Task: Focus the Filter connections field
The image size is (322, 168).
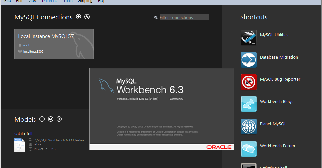Action: pyautogui.click(x=184, y=17)
